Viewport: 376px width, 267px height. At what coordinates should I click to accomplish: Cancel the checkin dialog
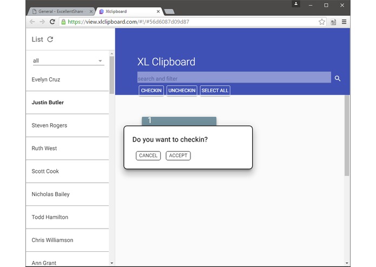pos(148,156)
